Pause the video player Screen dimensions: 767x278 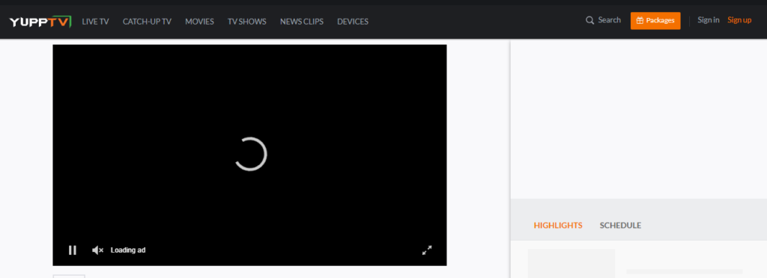tap(73, 250)
